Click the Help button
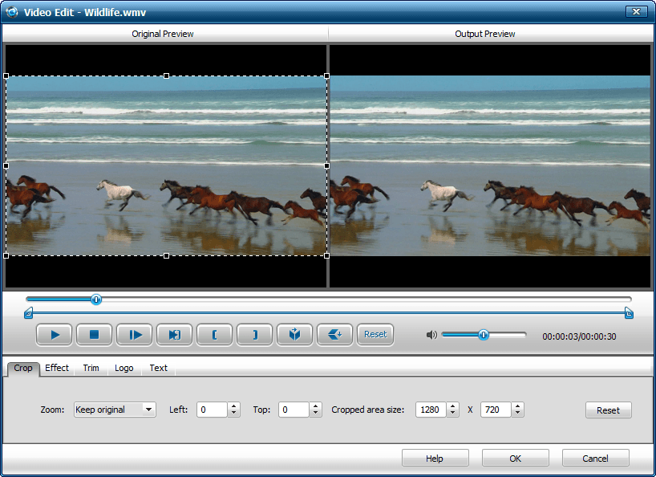656x477 pixels. 435,458
